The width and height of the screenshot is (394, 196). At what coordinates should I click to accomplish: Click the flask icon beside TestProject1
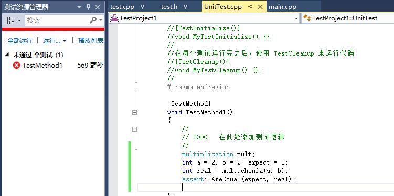(x=114, y=18)
